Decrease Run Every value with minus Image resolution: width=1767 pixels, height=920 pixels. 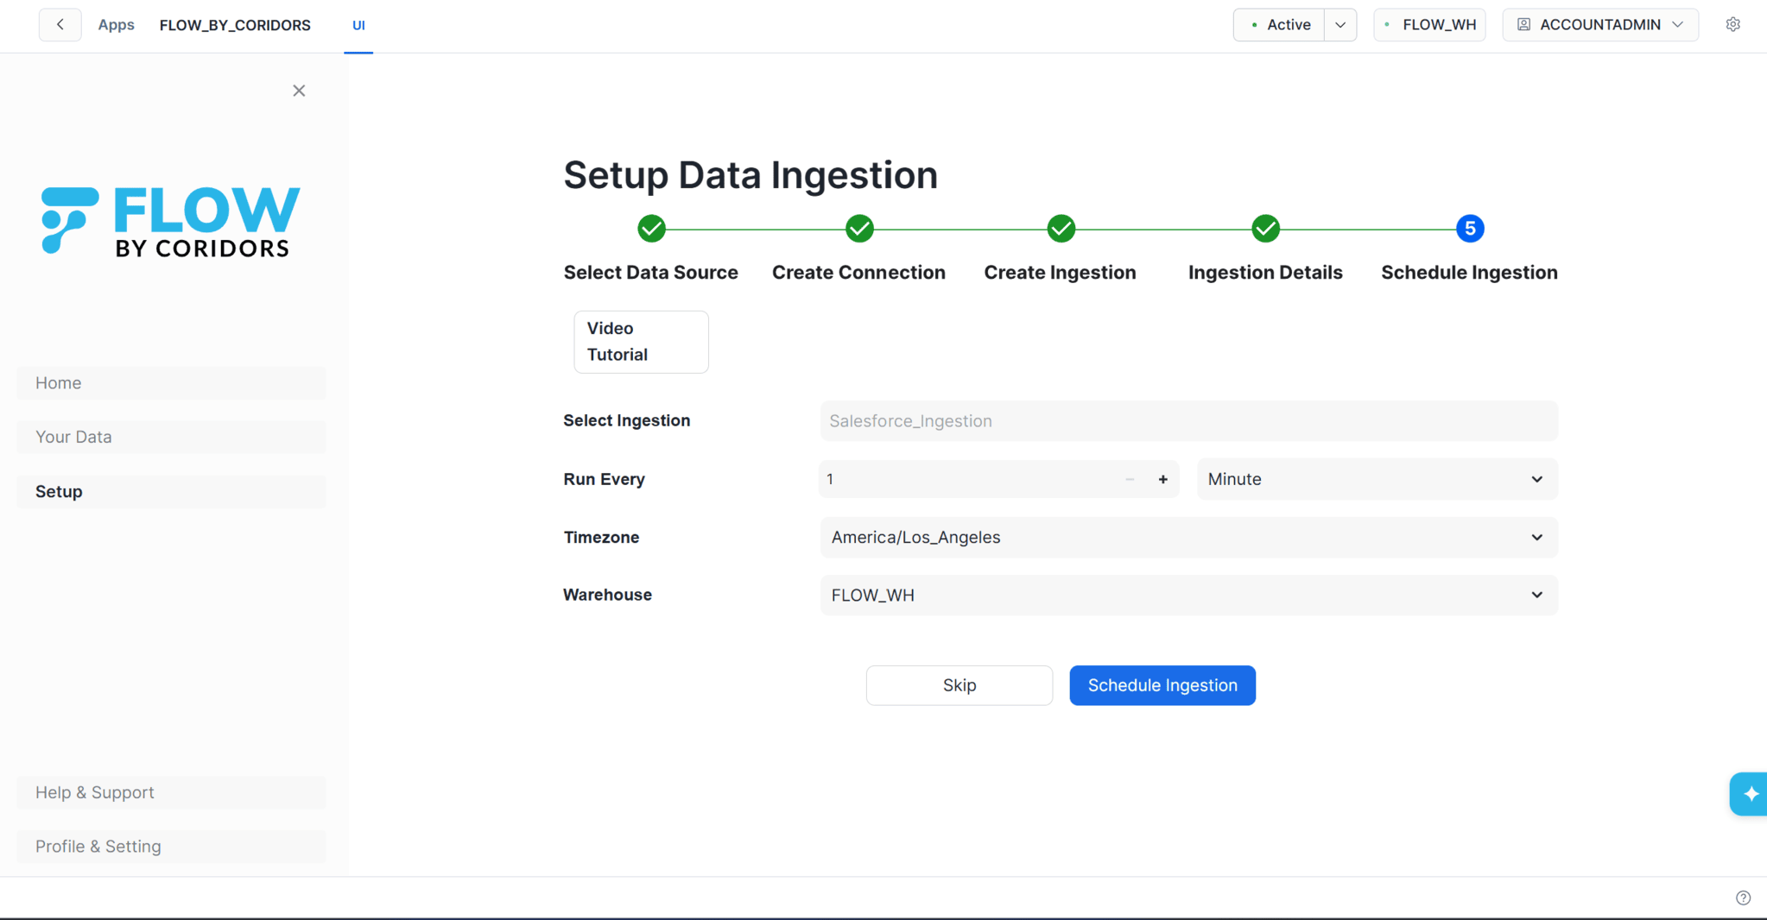[1130, 479]
